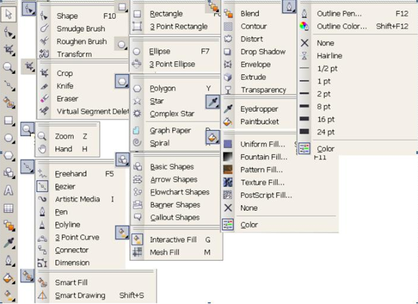Click the Distort effect icon
Screen dimensions: 418x304
point(228,39)
